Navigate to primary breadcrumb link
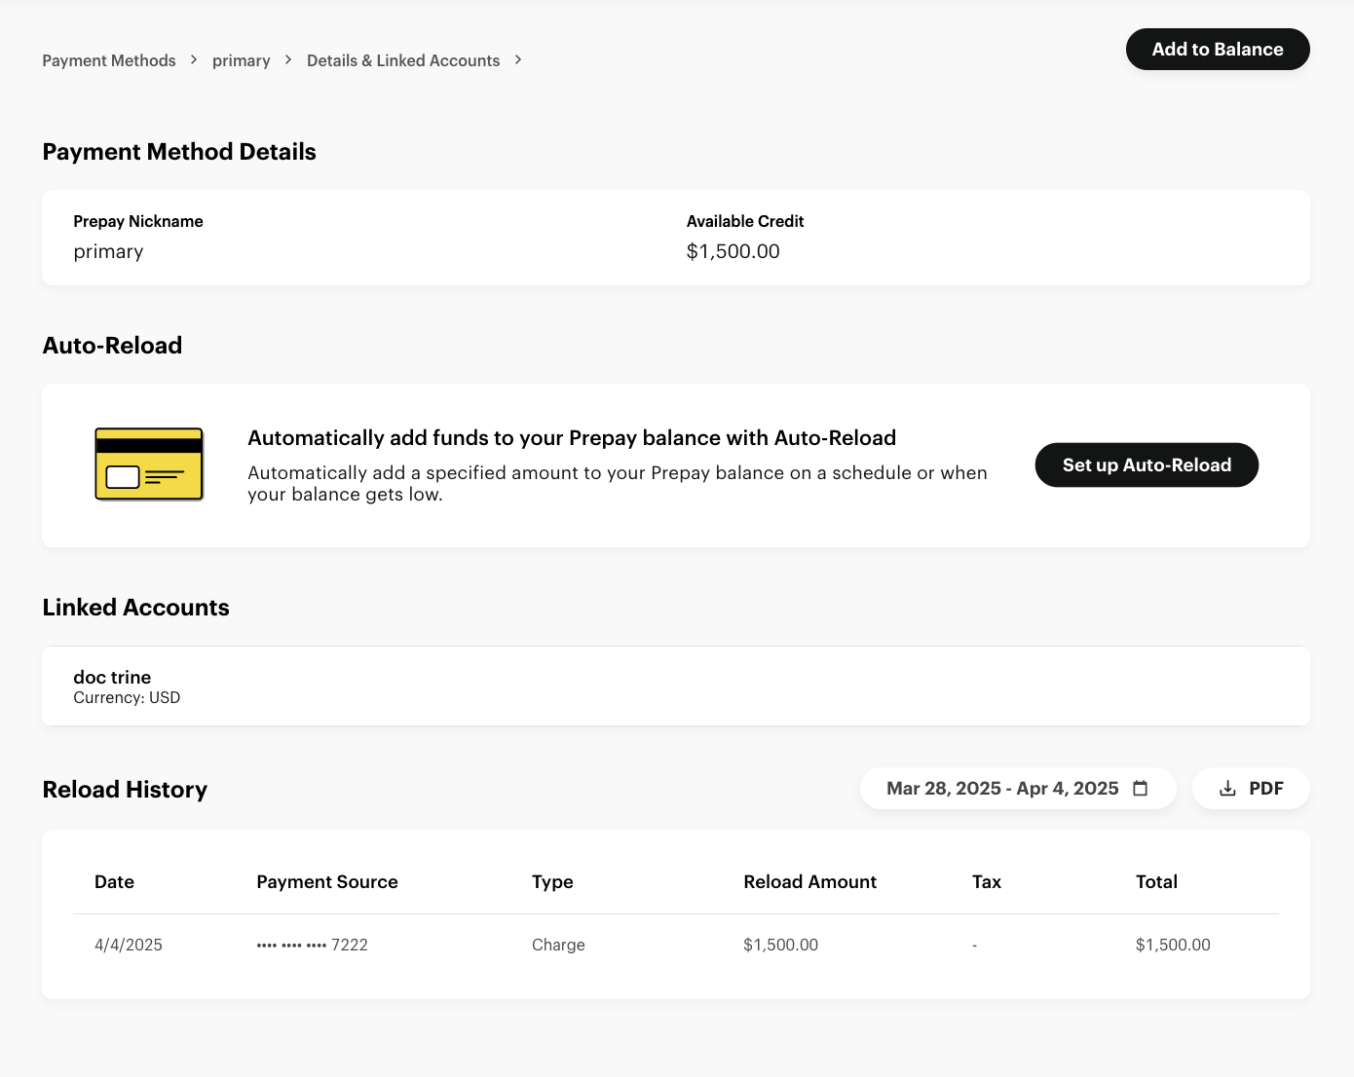Viewport: 1354px width, 1077px height. (x=241, y=60)
